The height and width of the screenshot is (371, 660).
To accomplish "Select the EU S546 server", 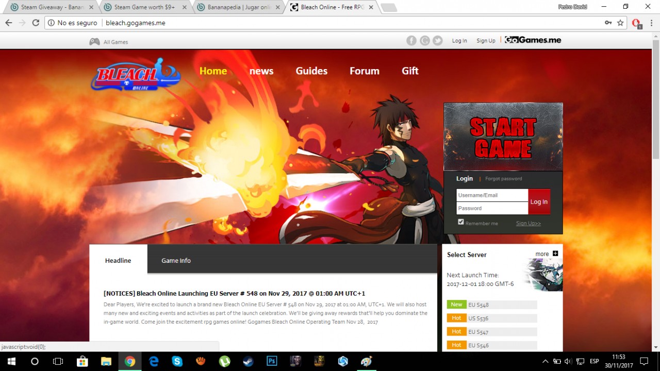I will click(492, 345).
